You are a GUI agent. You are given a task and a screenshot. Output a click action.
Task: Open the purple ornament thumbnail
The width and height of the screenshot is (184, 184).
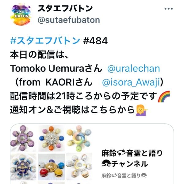23,138
